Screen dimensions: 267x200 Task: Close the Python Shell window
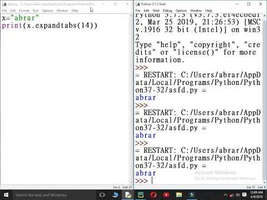(x=261, y=4)
